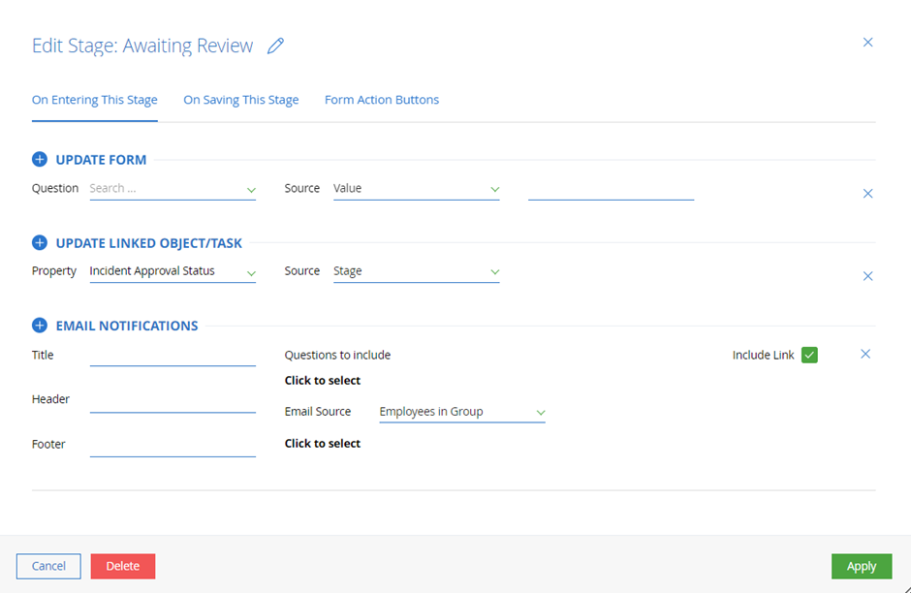Remove the Update Form row

[x=867, y=194]
